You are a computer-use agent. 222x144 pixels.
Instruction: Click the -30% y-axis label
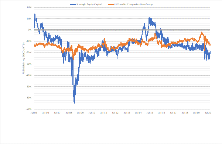click(28, 64)
